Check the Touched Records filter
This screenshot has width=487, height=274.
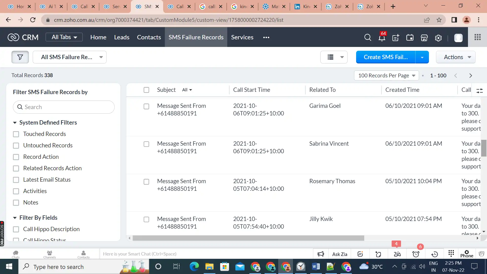tap(16, 134)
